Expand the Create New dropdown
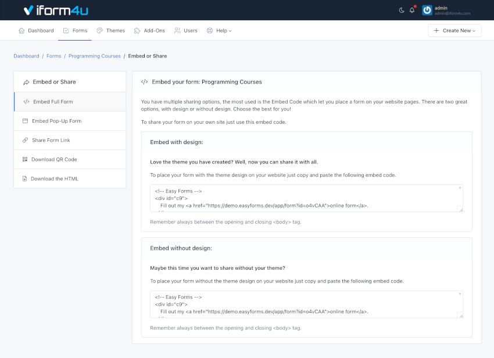 [454, 30]
